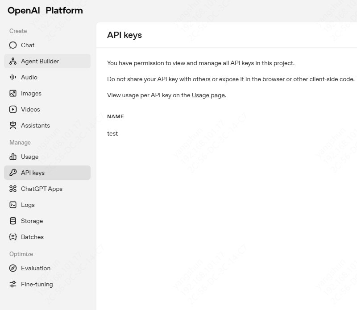
Task: Click the Assistants robot icon
Action: [13, 125]
